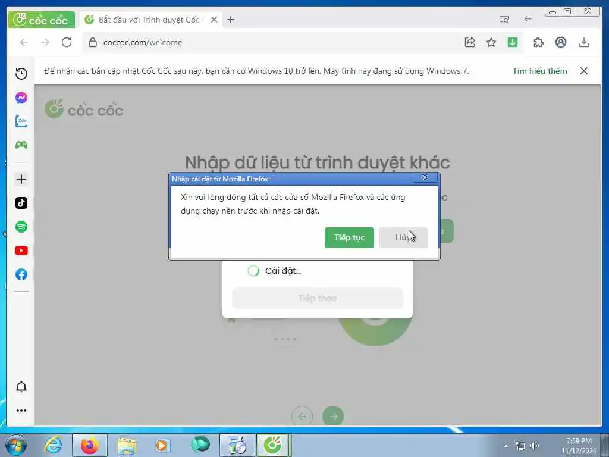
Task: Open the History icon in the sidebar
Action: tap(21, 73)
